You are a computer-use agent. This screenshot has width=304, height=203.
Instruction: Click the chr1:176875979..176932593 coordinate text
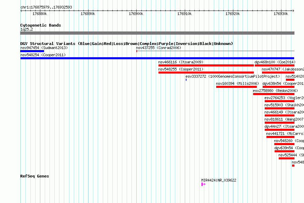46,7
